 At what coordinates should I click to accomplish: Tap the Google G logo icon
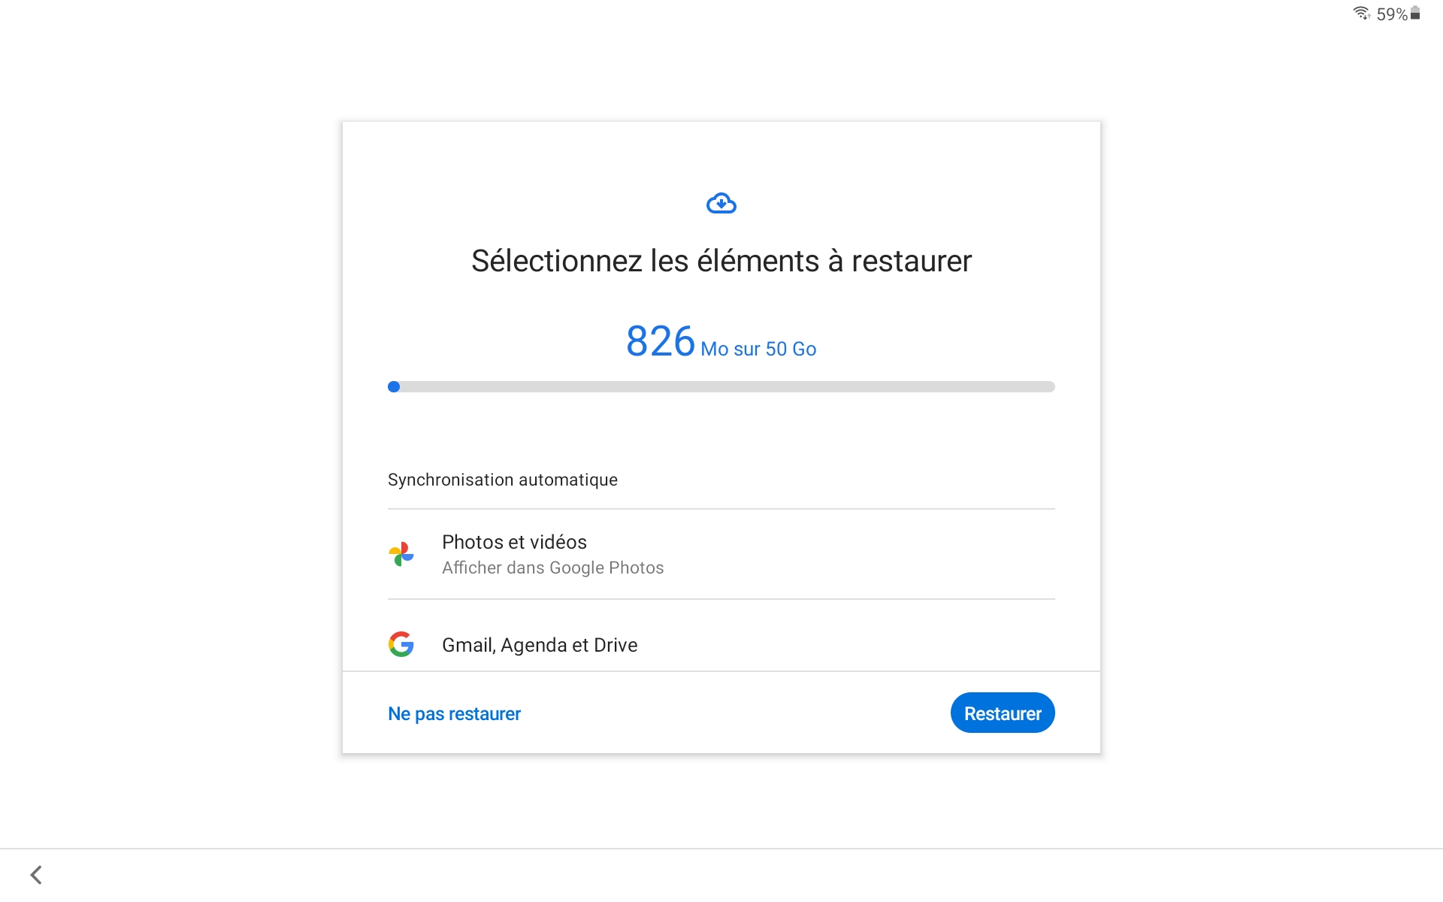click(x=401, y=644)
